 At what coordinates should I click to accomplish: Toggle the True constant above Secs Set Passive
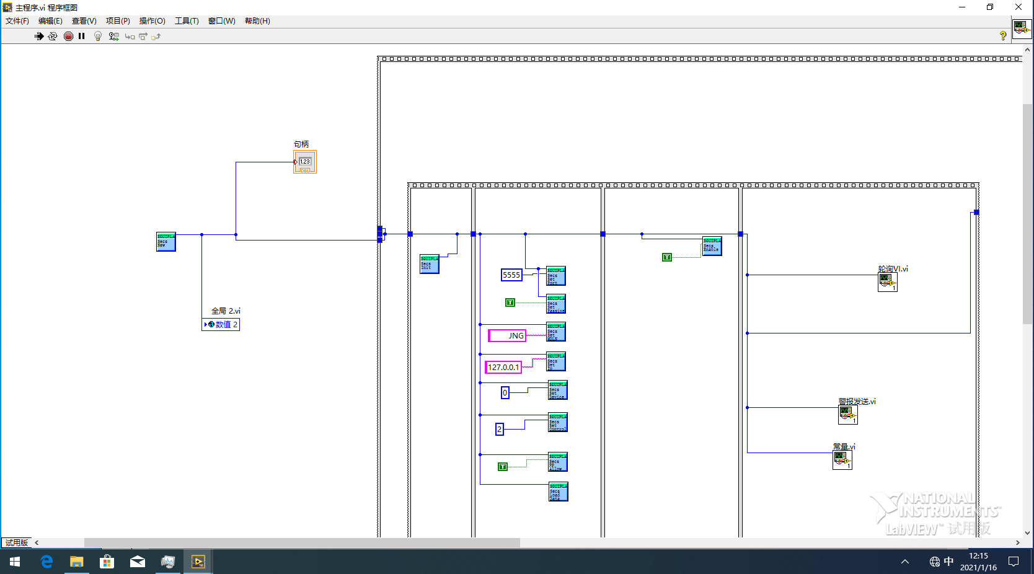click(510, 302)
